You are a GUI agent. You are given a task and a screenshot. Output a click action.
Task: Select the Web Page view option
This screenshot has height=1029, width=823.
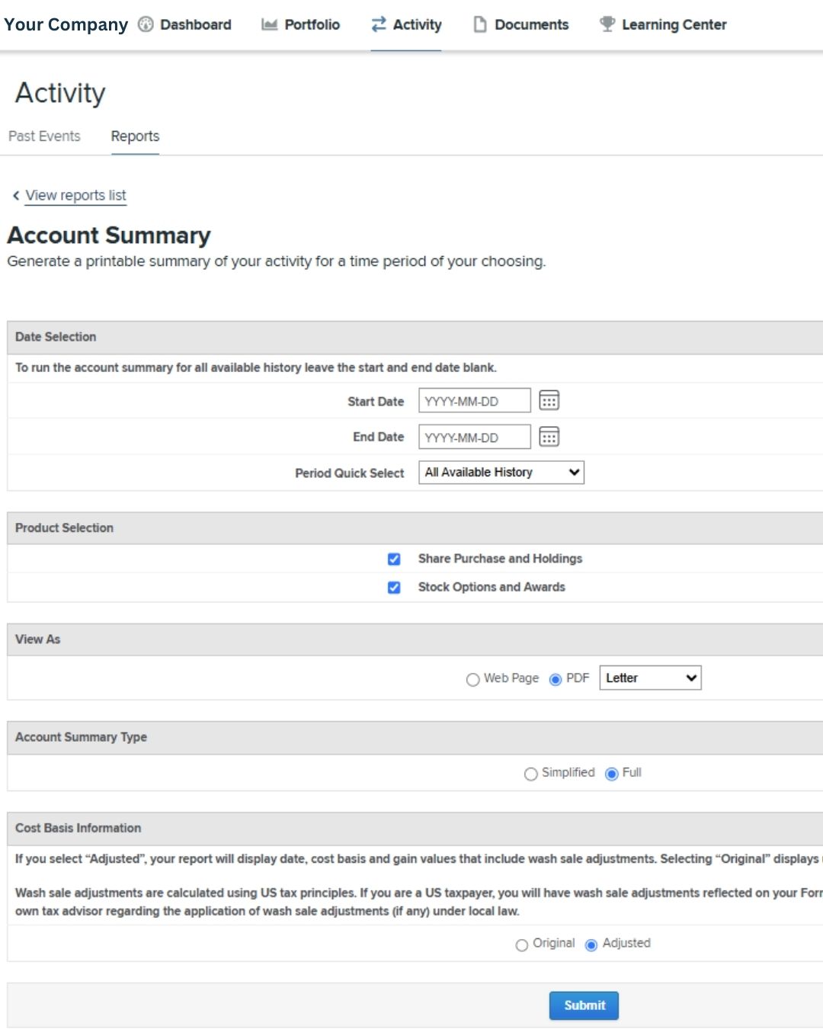pyautogui.click(x=473, y=679)
